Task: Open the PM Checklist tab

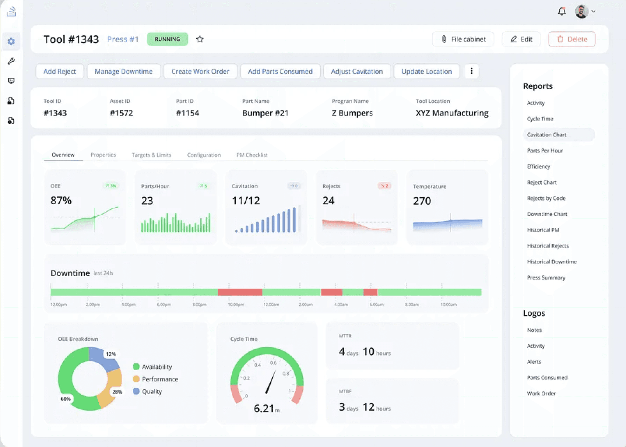Action: click(x=252, y=155)
